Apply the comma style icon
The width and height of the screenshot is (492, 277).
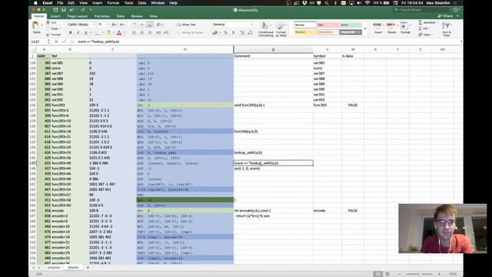233,32
